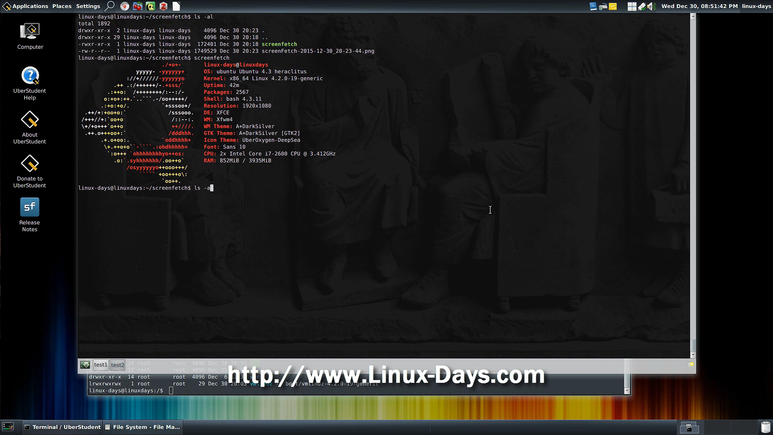This screenshot has height=435, width=773.
Task: Click the 'DE: XFCE' line
Action: tap(216, 113)
